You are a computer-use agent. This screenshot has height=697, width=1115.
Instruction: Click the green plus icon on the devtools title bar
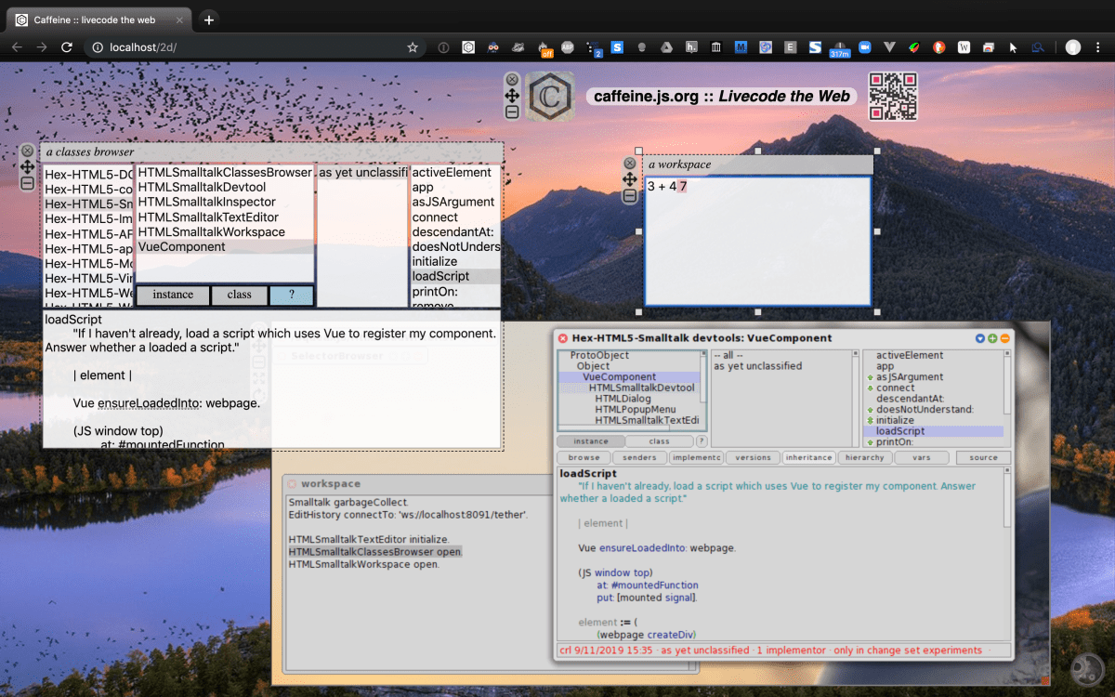point(992,338)
